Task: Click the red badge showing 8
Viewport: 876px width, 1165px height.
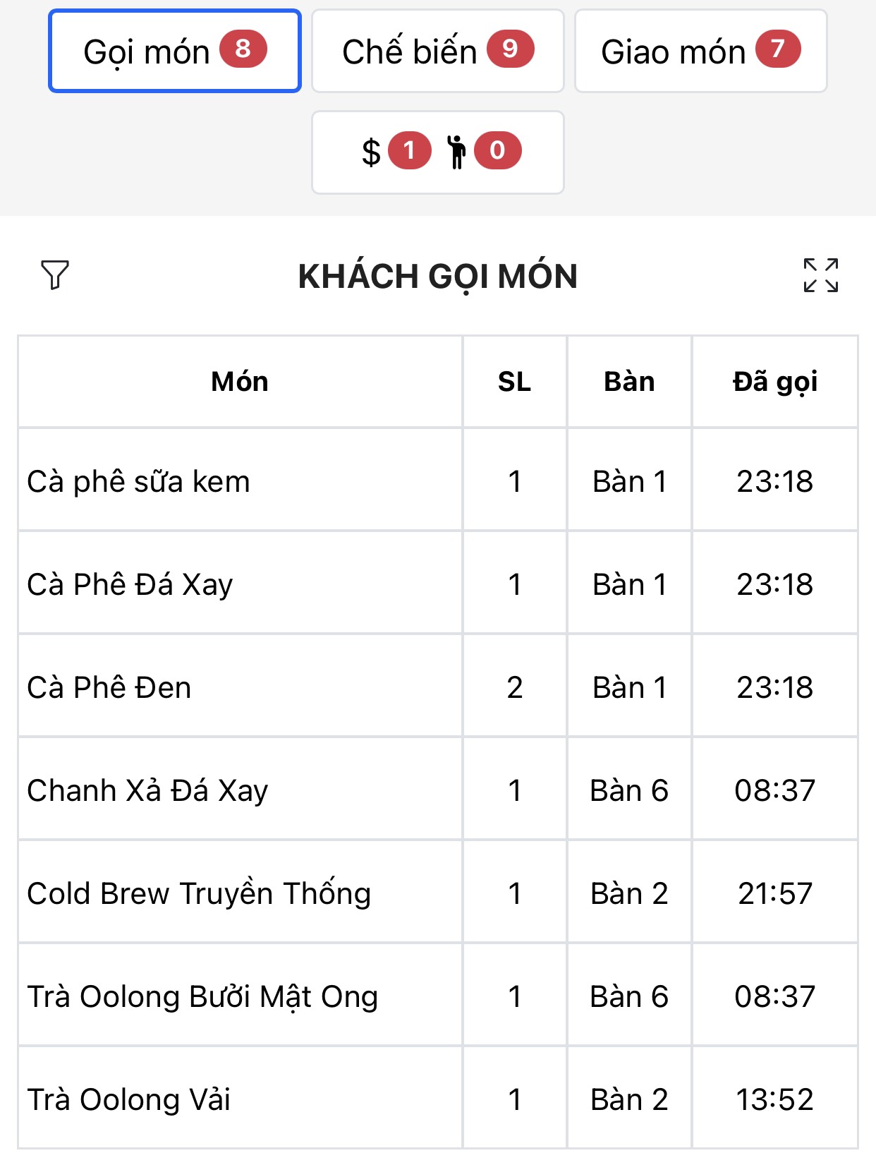Action: (243, 49)
